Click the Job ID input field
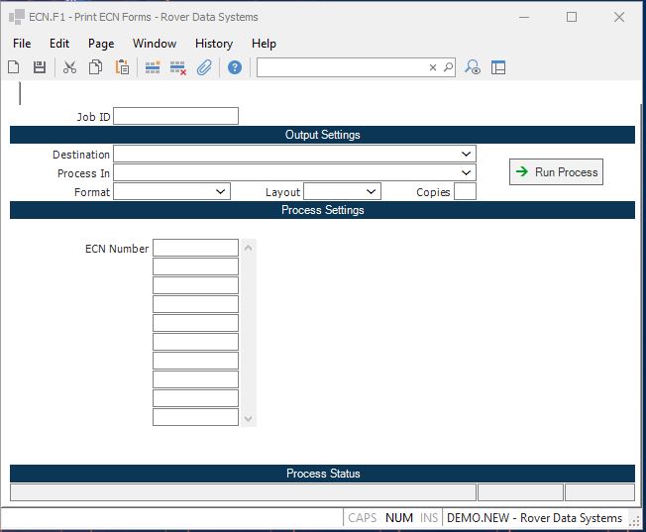646x532 pixels. [176, 117]
